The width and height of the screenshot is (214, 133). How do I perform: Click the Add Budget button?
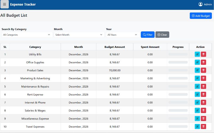pyautogui.click(x=201, y=16)
